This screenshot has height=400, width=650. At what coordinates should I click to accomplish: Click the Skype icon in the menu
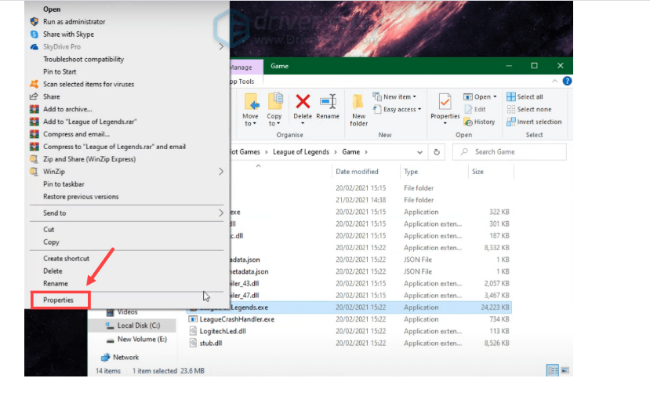[34, 34]
